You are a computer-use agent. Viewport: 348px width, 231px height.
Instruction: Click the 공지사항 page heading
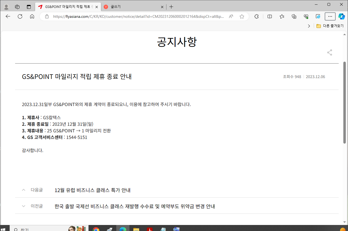pyautogui.click(x=177, y=42)
